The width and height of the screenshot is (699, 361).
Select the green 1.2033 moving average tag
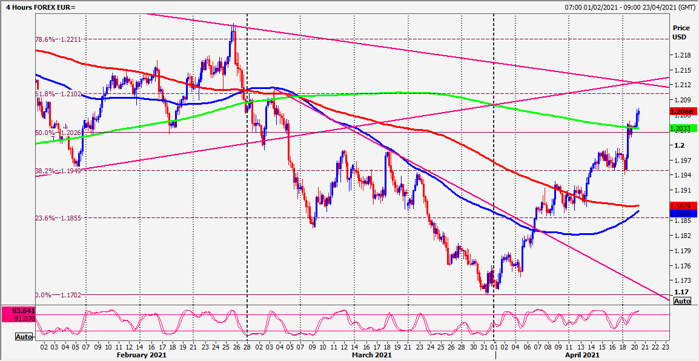(x=683, y=128)
